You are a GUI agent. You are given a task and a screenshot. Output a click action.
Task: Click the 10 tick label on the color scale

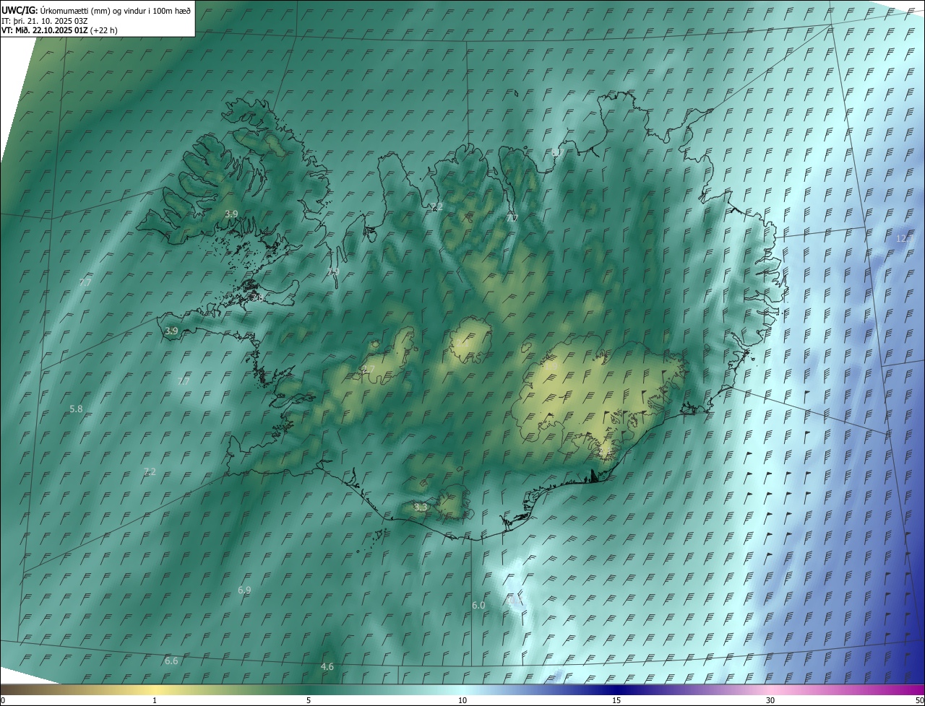click(x=462, y=700)
